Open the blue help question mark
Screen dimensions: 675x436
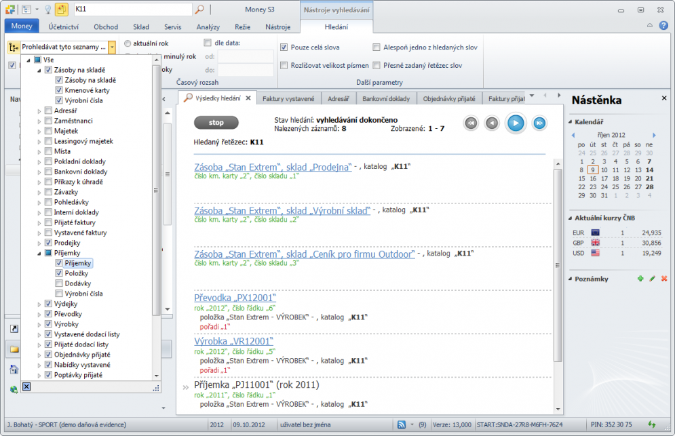[664, 26]
